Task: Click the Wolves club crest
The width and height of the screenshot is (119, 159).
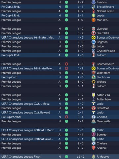Action: [94, 82]
